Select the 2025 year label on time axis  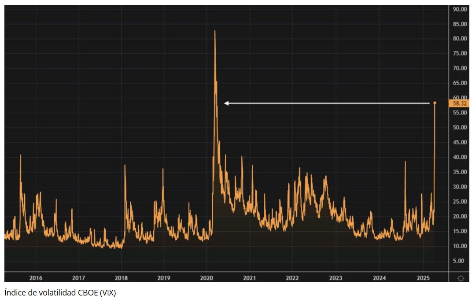423,277
